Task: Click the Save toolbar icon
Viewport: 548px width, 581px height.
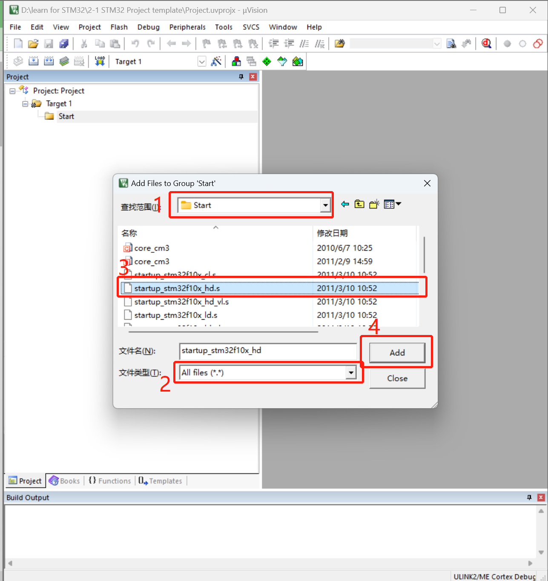Action: pos(49,43)
